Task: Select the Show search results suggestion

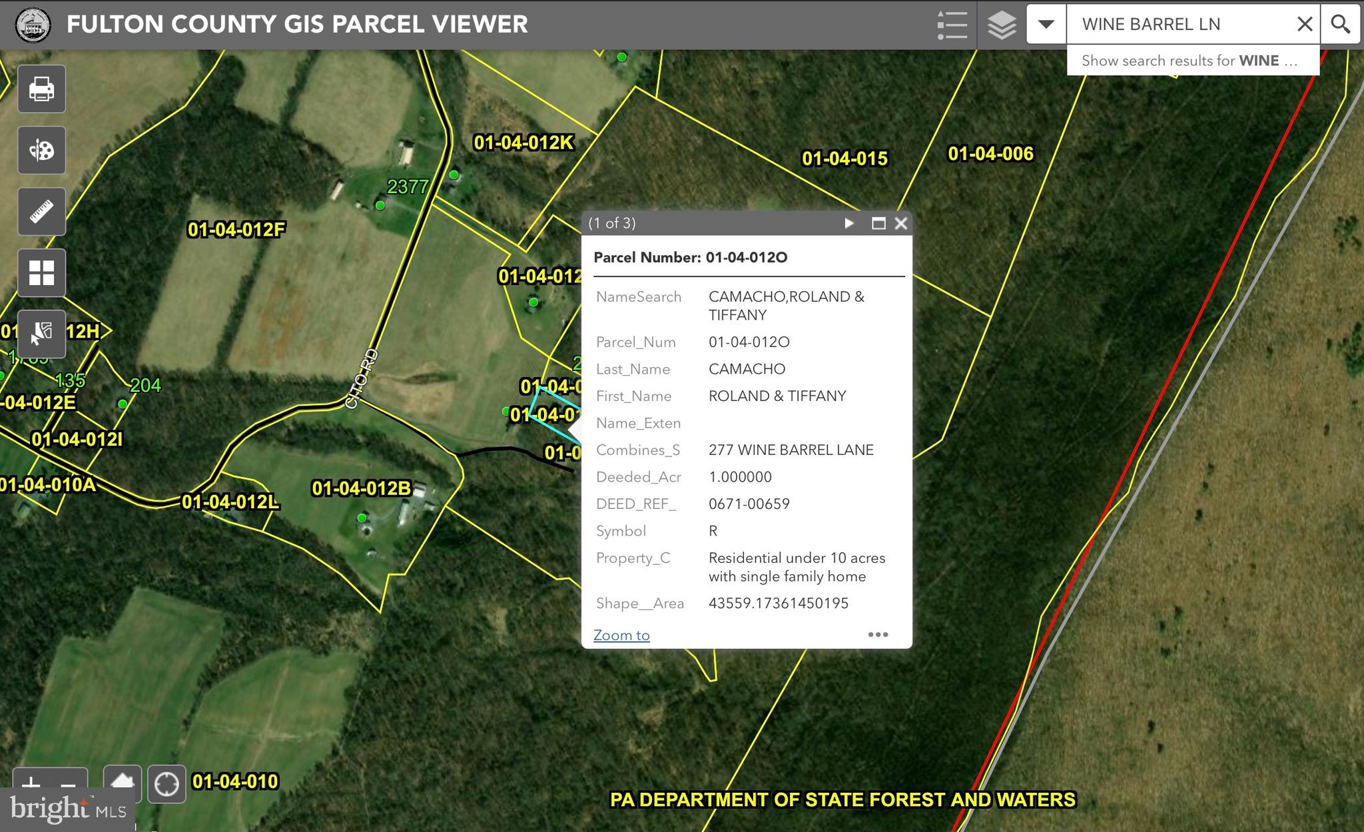Action: pyautogui.click(x=1190, y=61)
